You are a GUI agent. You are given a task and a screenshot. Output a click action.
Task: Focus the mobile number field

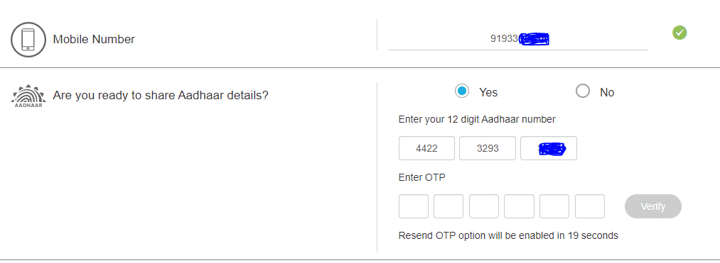518,40
